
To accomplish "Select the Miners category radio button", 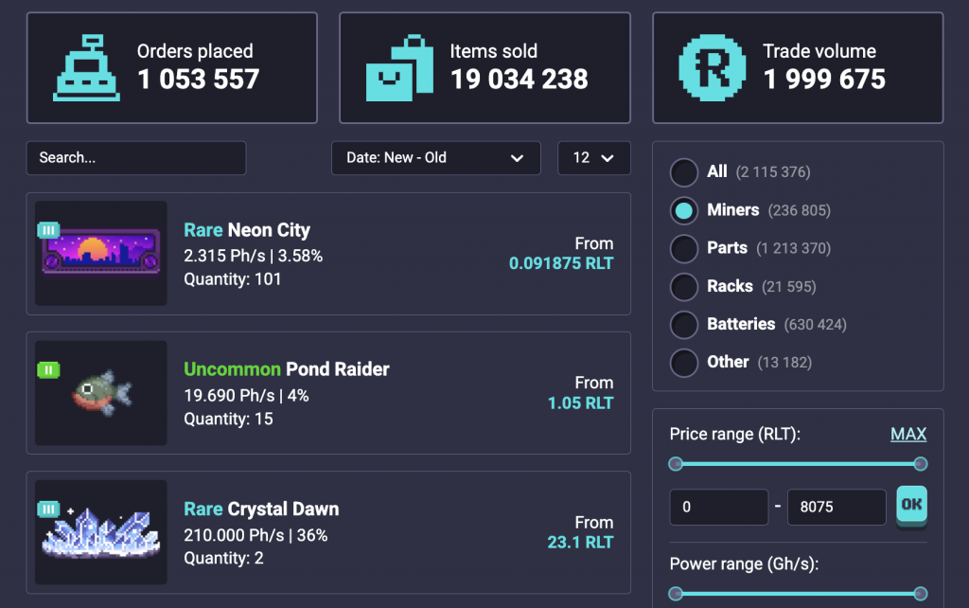I will [684, 210].
